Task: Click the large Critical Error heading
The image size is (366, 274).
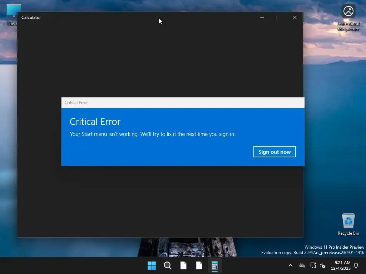Action: coord(95,122)
